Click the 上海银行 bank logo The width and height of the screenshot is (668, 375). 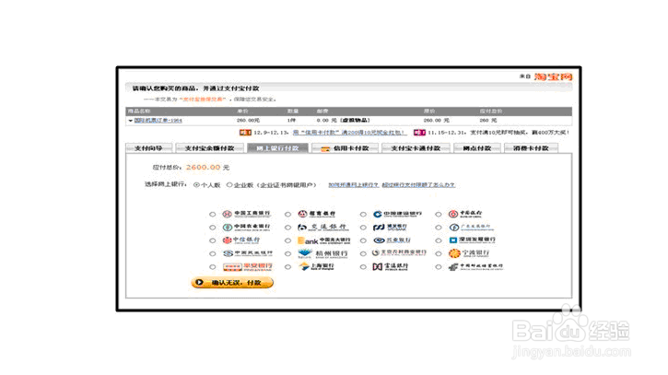click(x=317, y=266)
